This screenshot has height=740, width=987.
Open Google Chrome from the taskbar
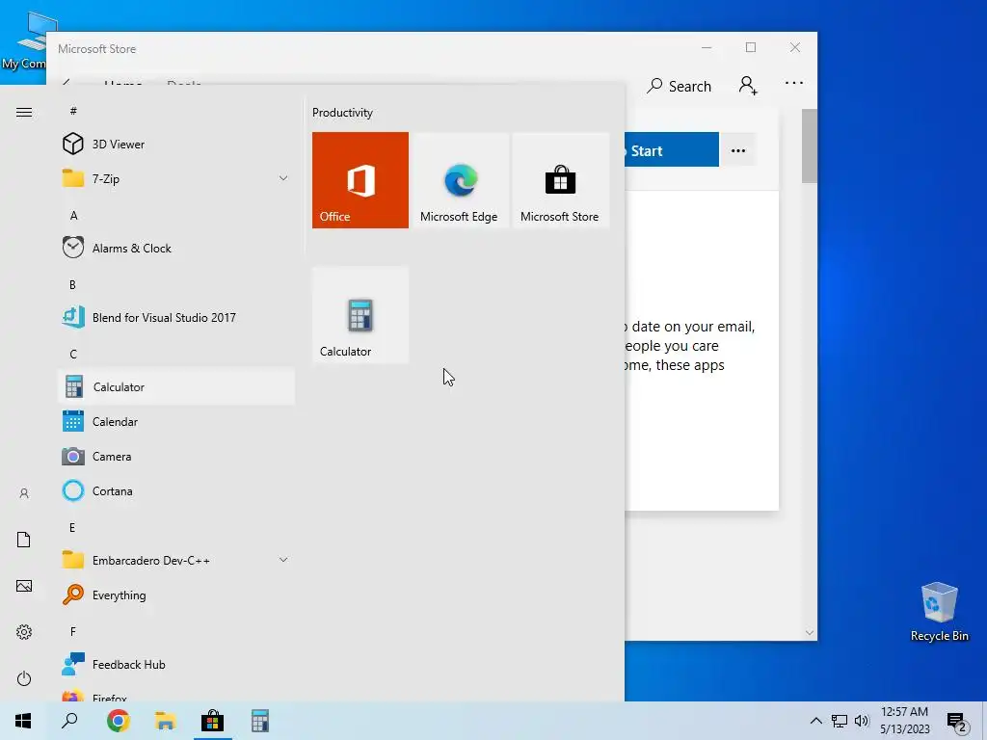(x=118, y=721)
